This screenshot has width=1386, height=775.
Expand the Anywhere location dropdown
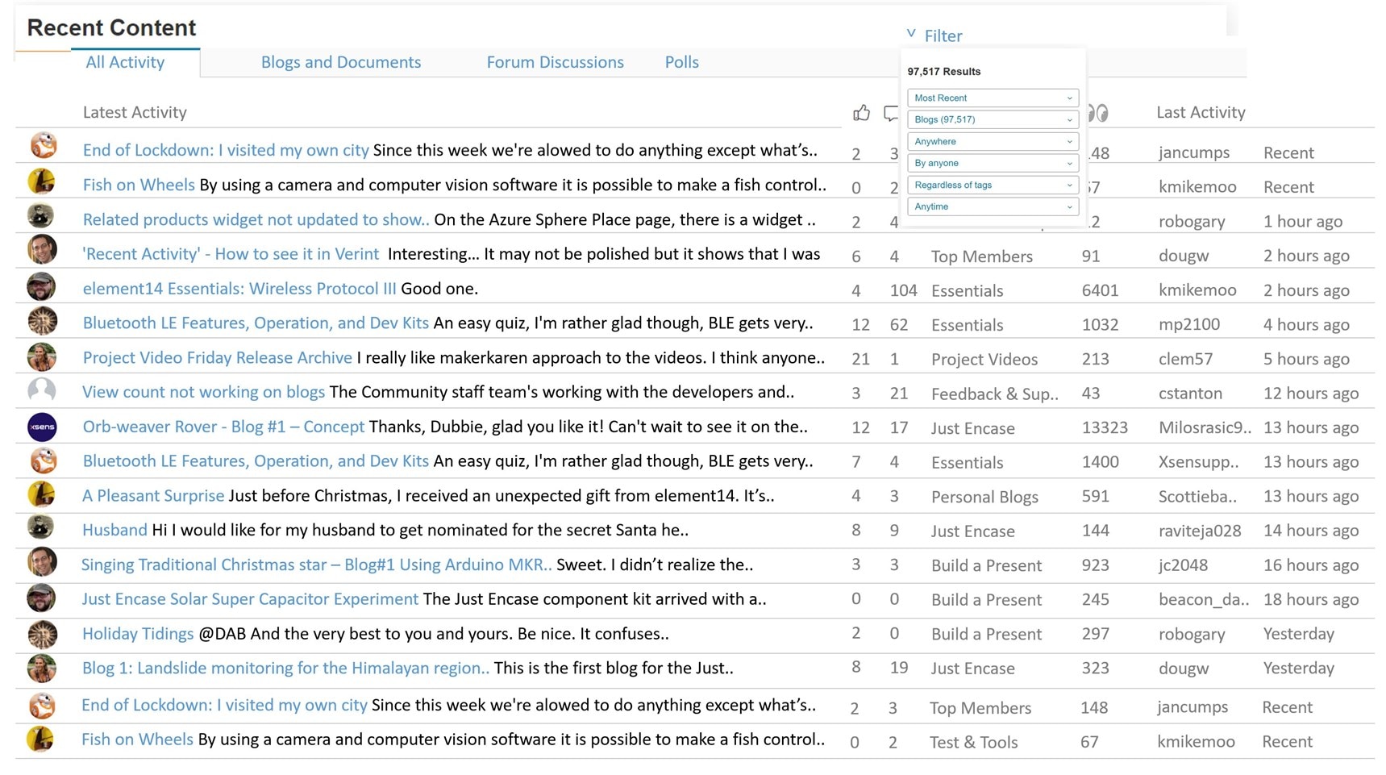pyautogui.click(x=993, y=141)
